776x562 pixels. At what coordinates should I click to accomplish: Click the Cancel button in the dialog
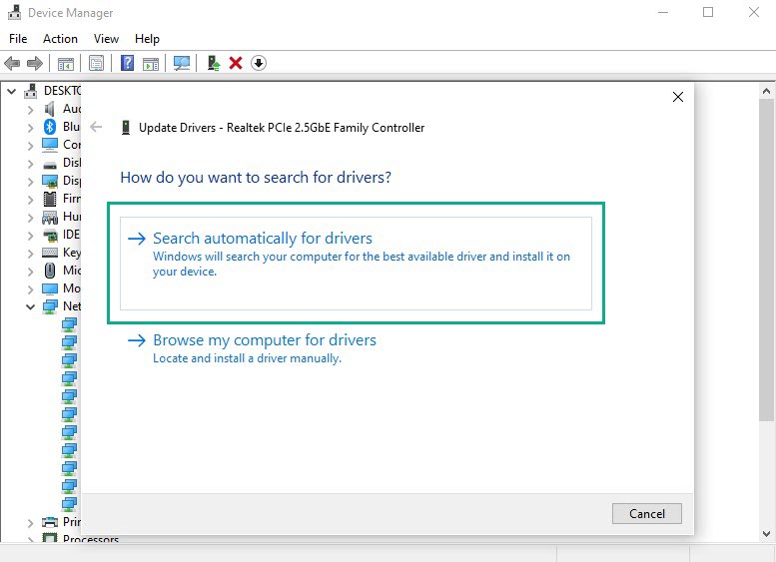[x=647, y=513]
